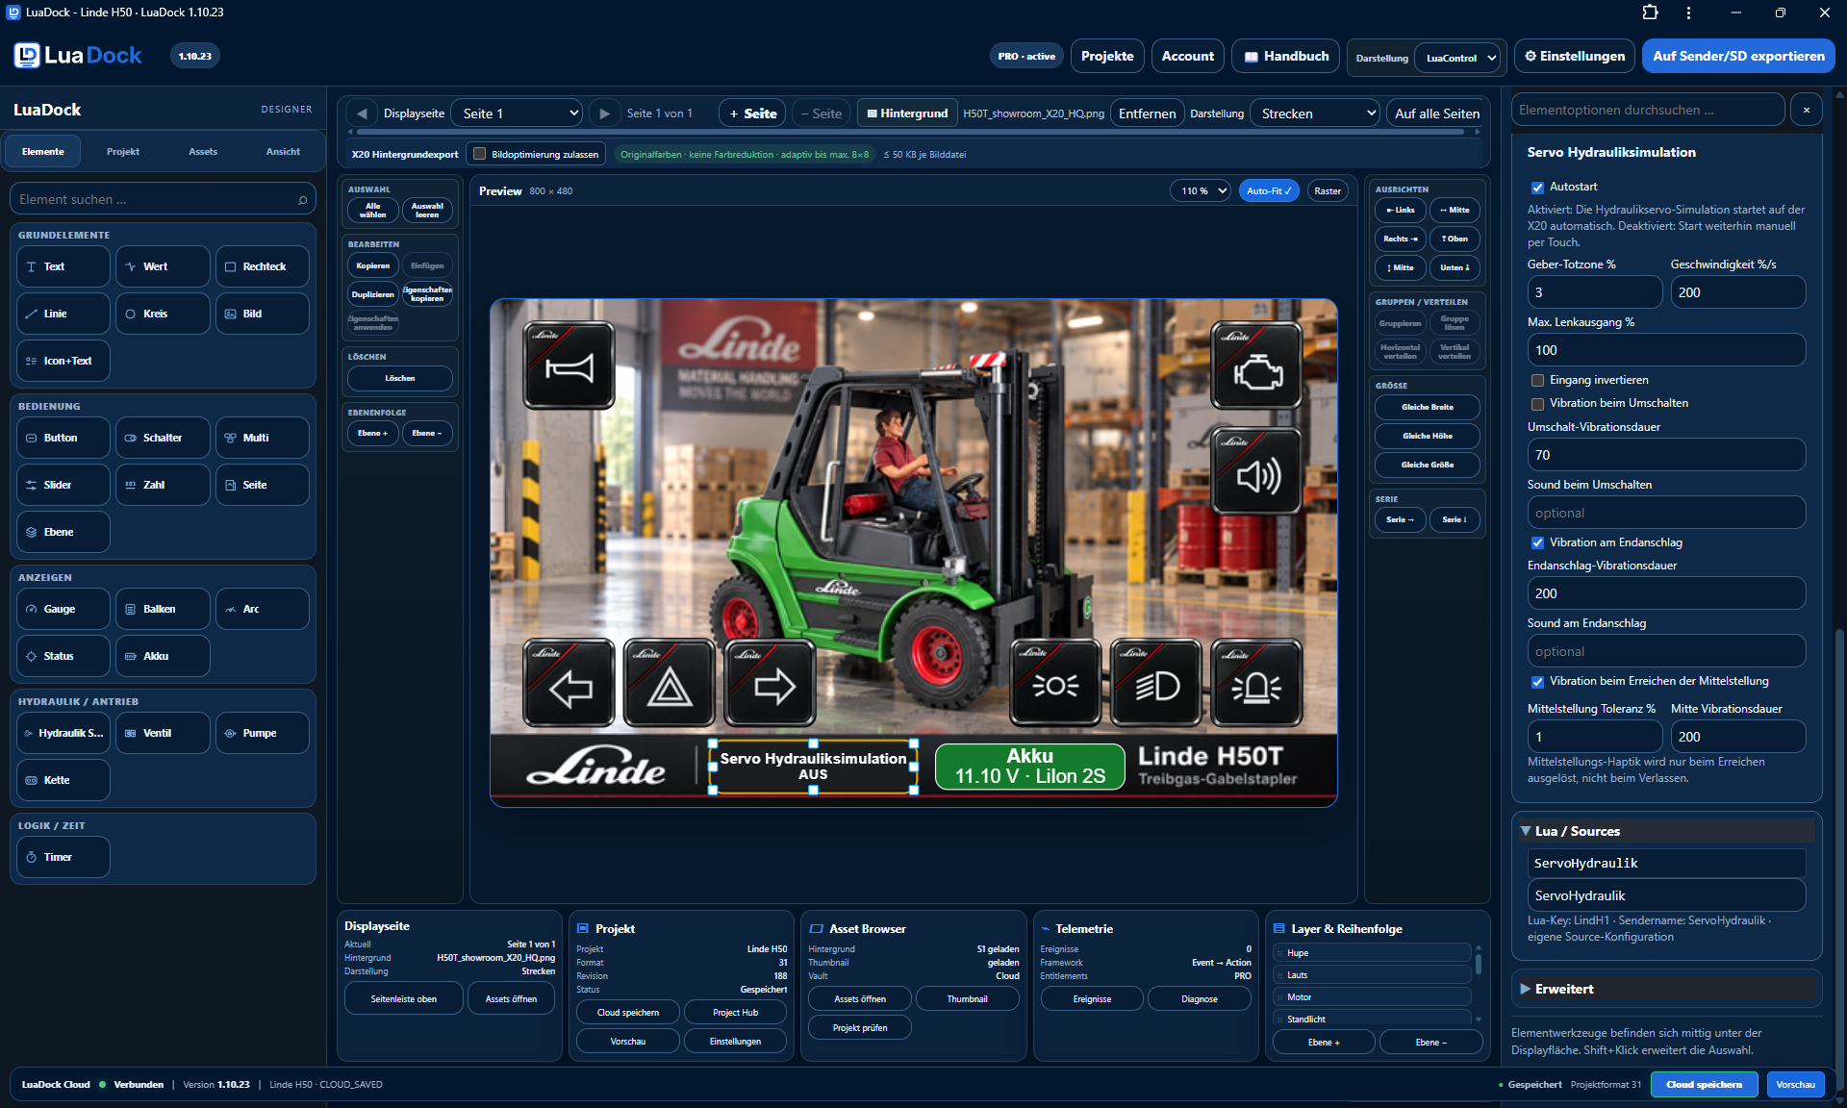Go to next display page arrow
The width and height of the screenshot is (1847, 1108).
[604, 113]
